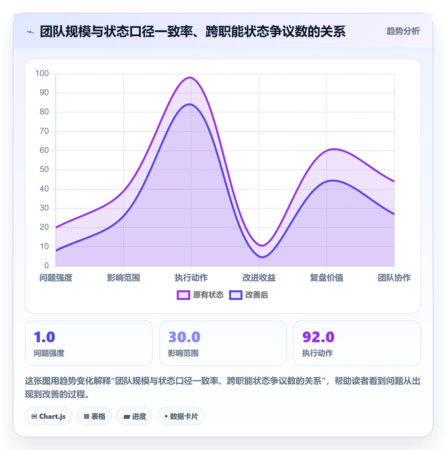This screenshot has height=450, width=446.
Task: Toggle the 改善后 legend swatch
Action: [236, 295]
